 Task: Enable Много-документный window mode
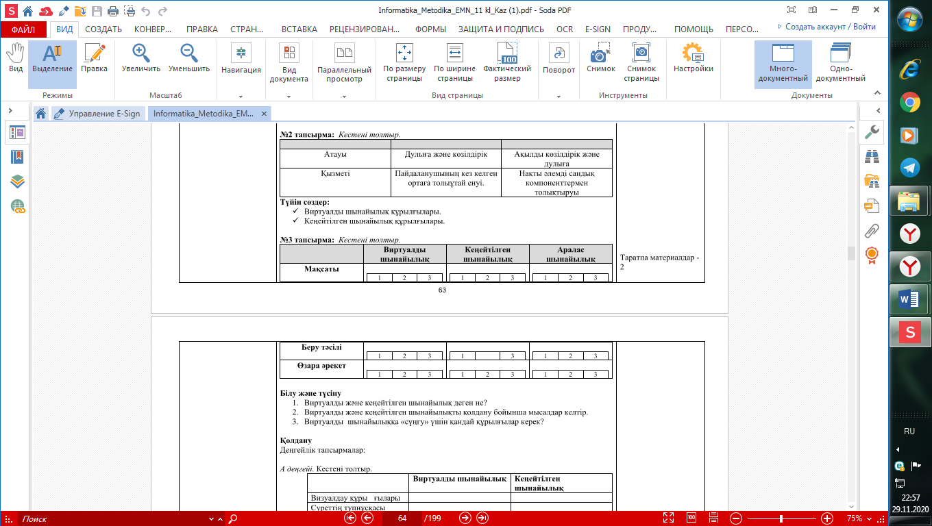point(783,63)
